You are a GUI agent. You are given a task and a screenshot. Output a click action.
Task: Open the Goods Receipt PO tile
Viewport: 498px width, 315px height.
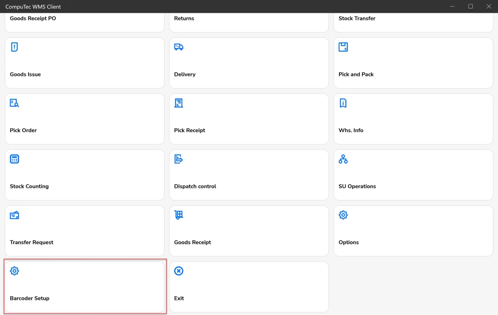84,21
